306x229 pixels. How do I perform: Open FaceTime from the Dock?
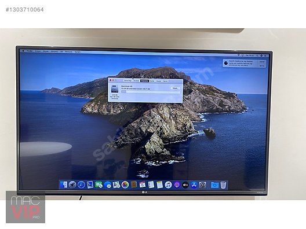pyautogui.click(x=99, y=184)
